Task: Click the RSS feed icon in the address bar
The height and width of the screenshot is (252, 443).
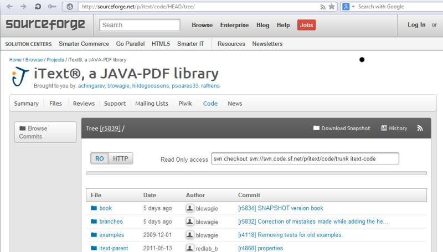Action: click(x=323, y=7)
